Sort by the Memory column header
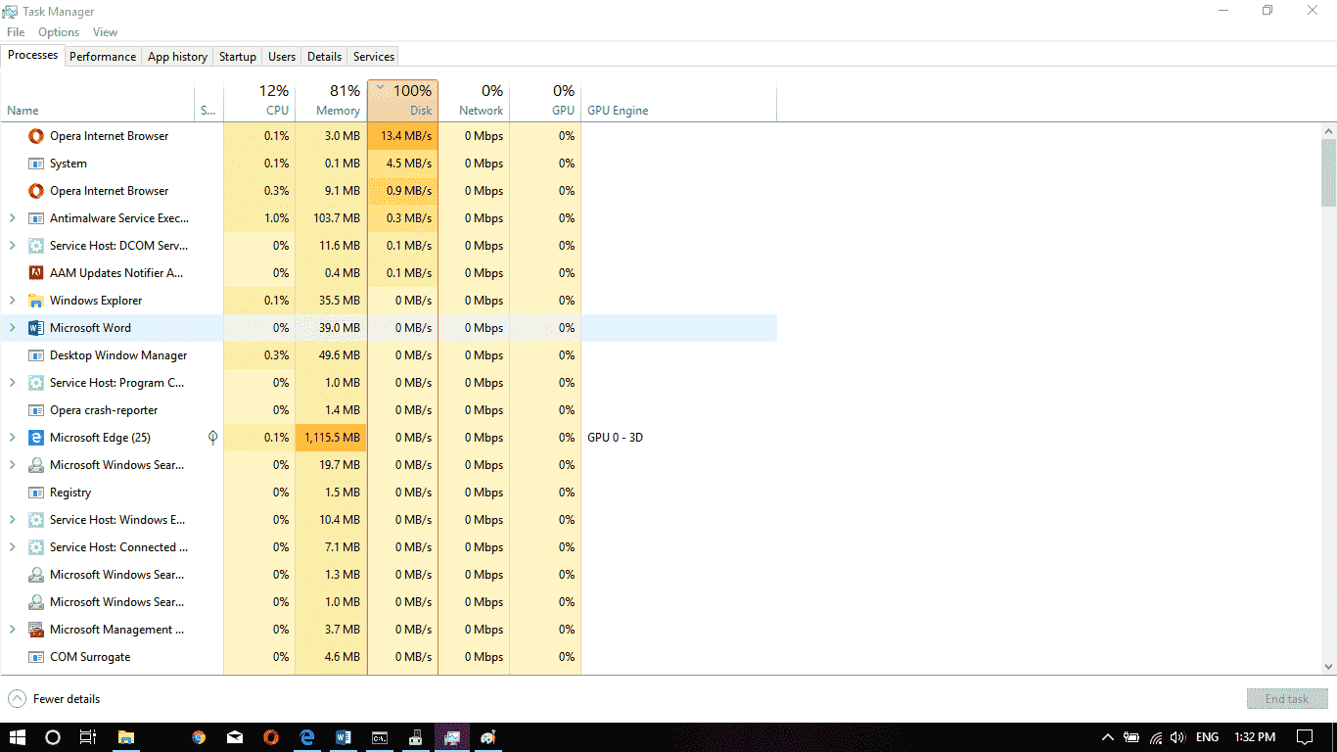The width and height of the screenshot is (1337, 752). pyautogui.click(x=331, y=101)
